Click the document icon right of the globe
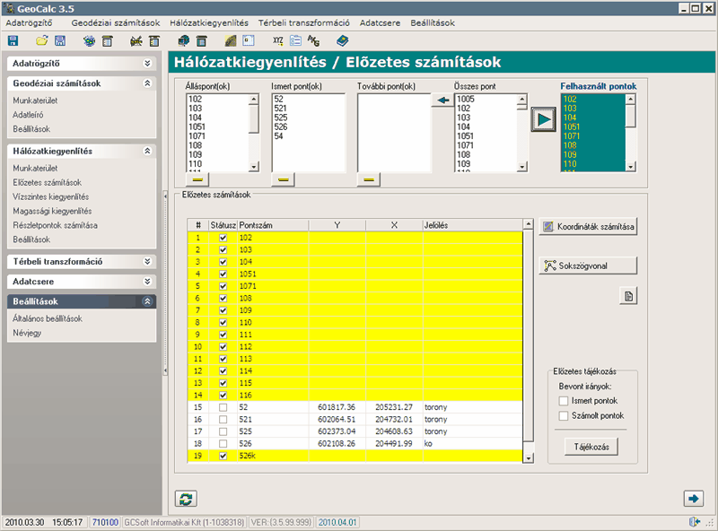718x531 pixels. [107, 41]
